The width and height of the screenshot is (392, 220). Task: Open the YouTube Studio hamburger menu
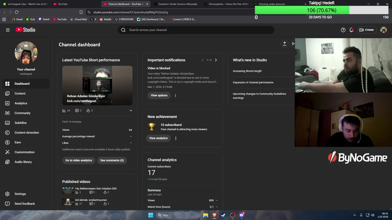(8, 30)
